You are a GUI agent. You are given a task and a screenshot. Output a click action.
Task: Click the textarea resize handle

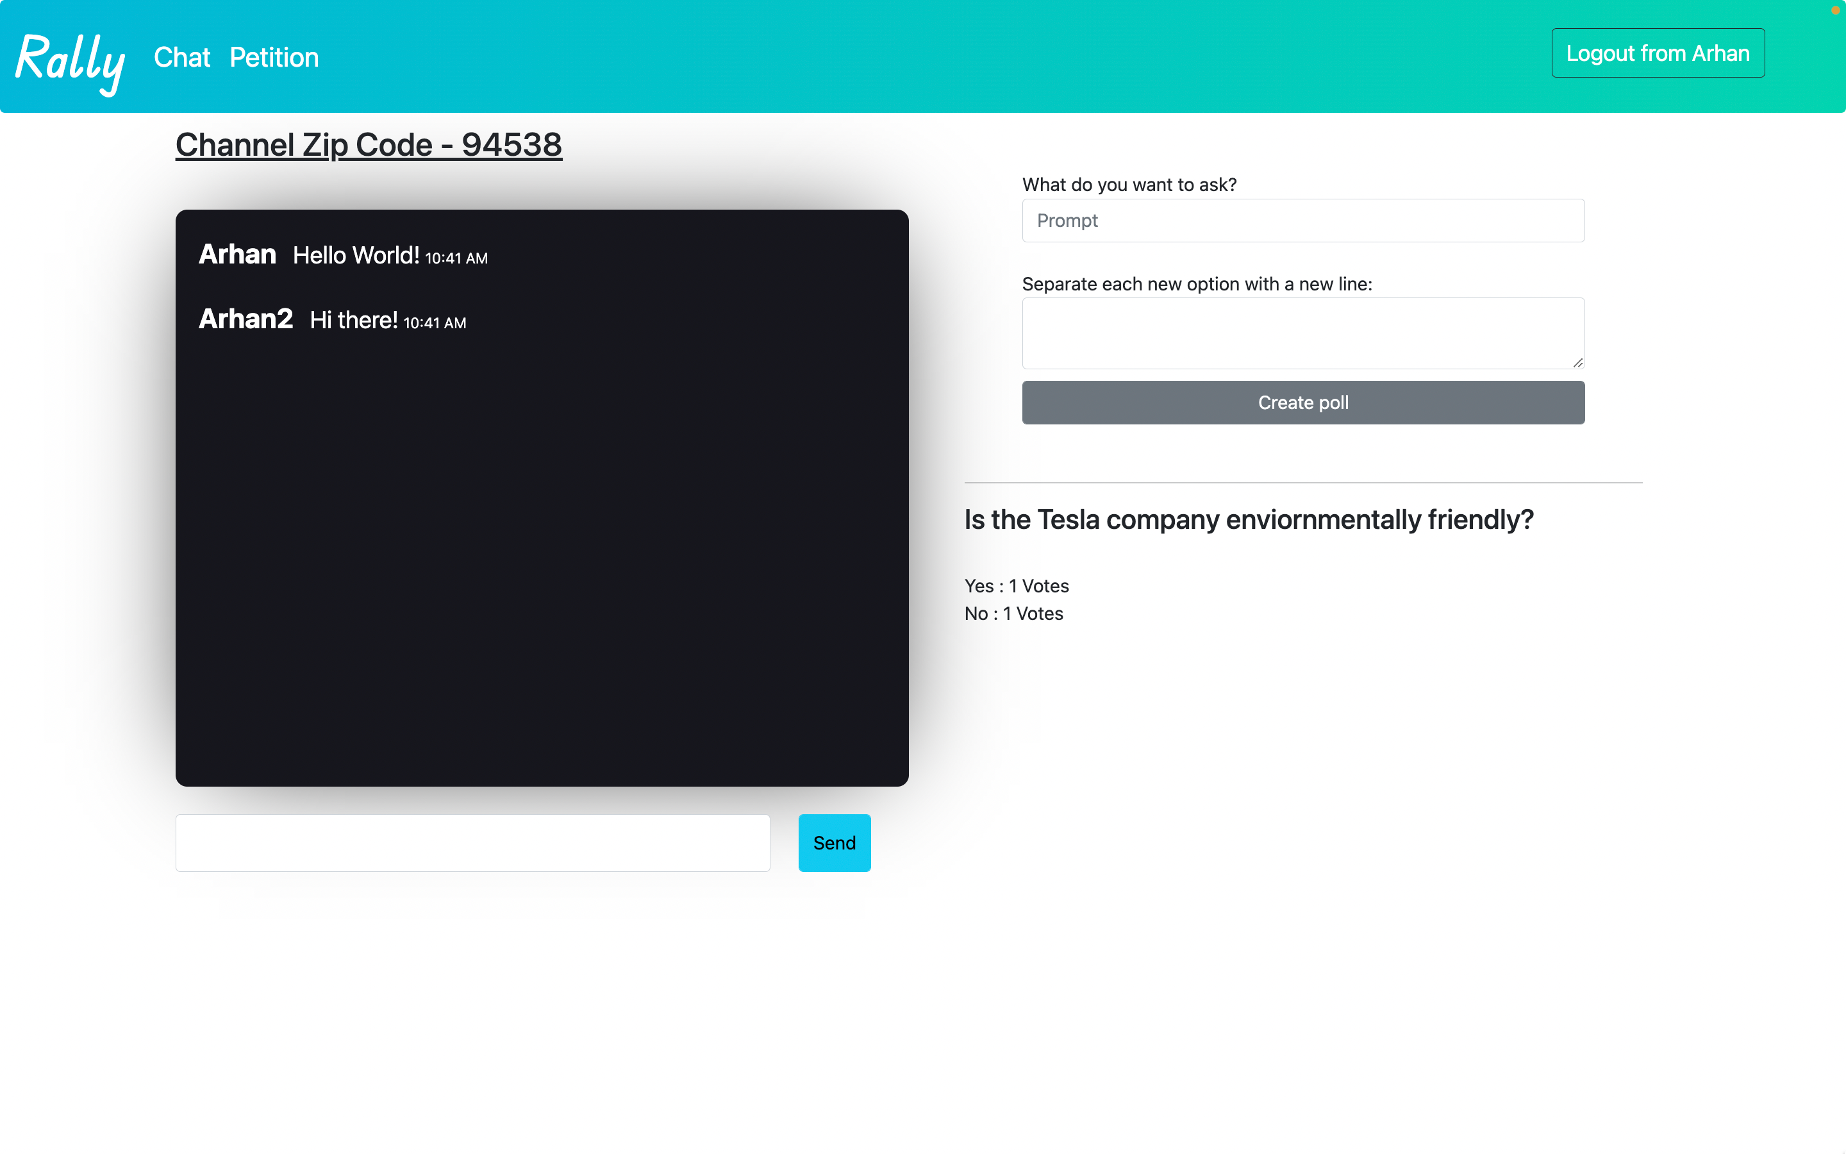click(1577, 362)
